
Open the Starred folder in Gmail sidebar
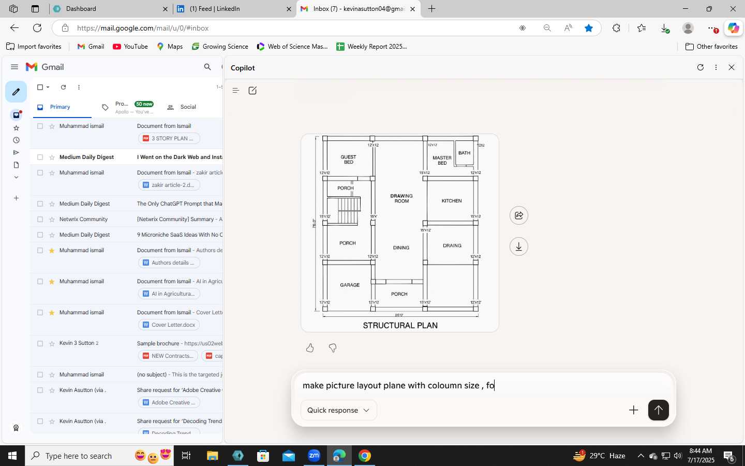coord(16,128)
